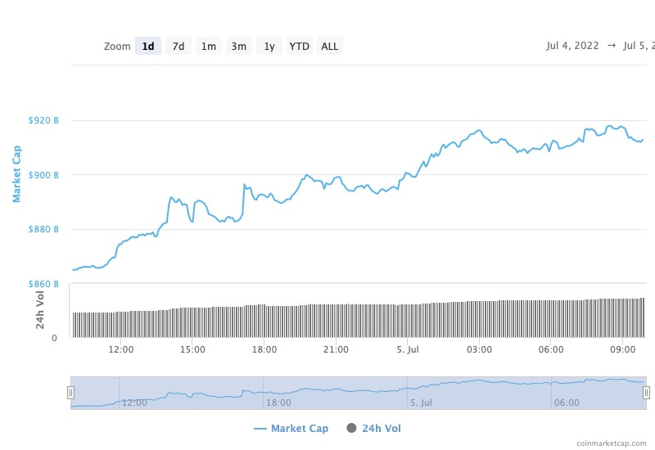Grab the right navigator handle

(646, 393)
